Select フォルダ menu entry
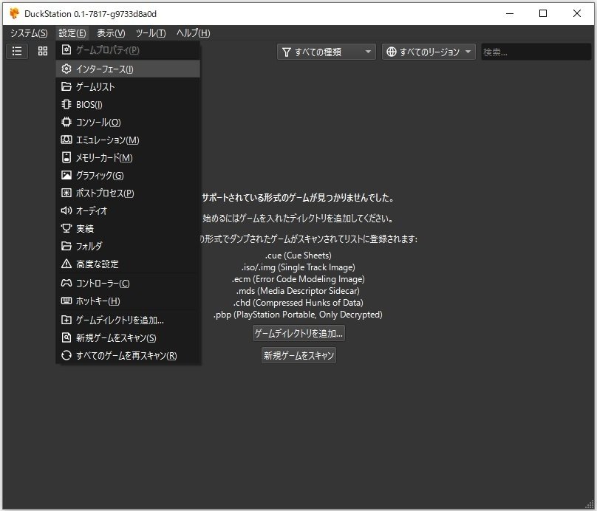 click(x=128, y=246)
